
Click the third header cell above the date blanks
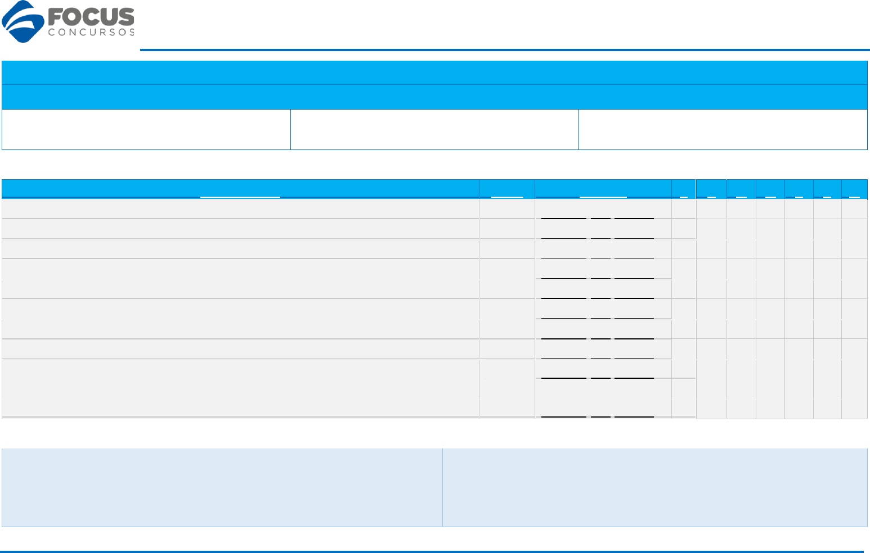coord(603,188)
